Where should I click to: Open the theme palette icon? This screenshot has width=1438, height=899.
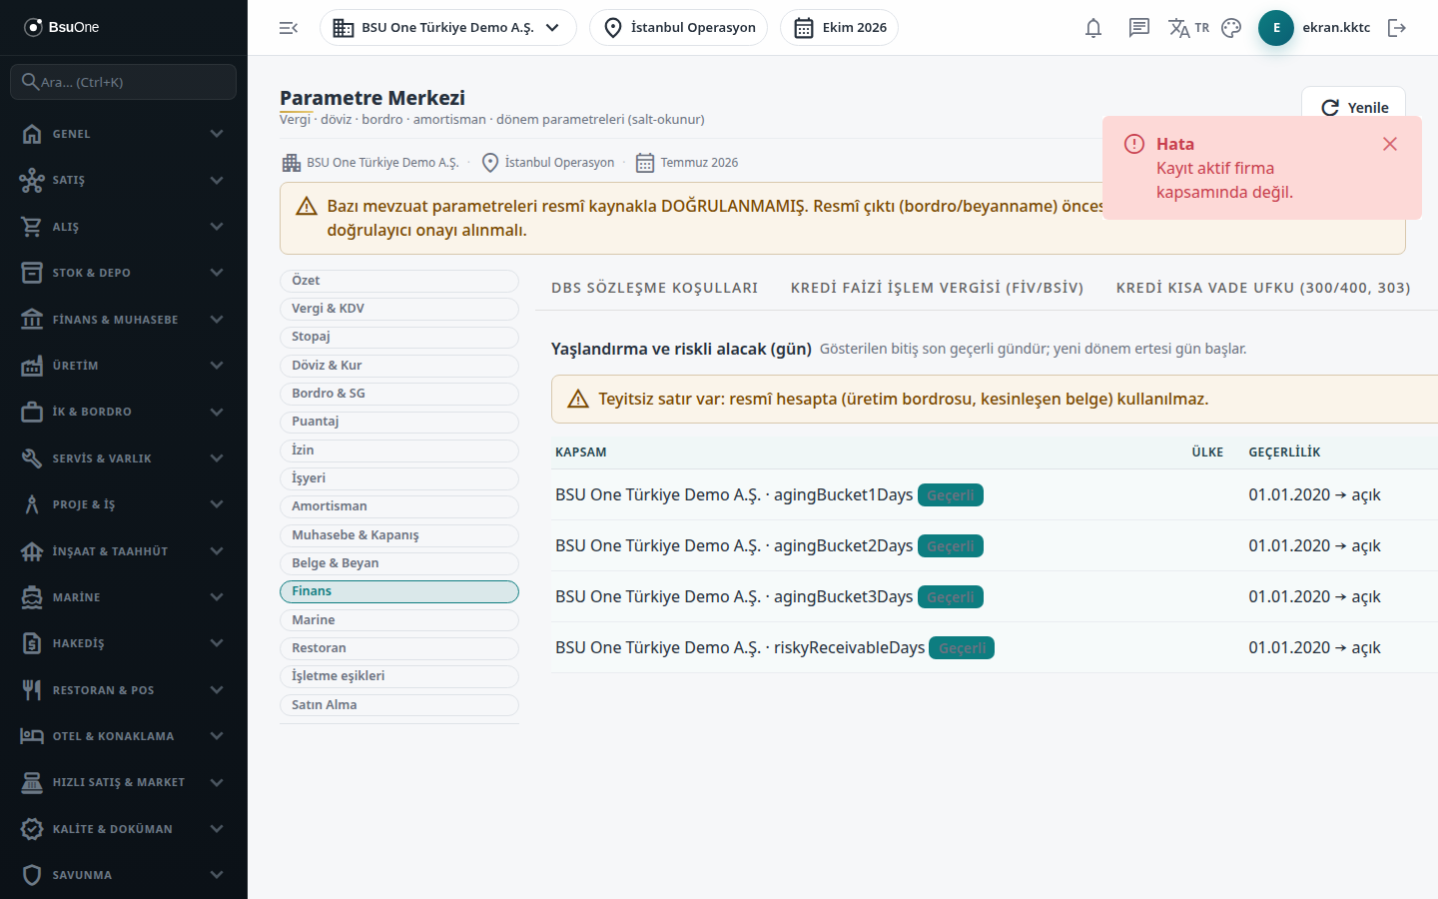click(x=1231, y=28)
